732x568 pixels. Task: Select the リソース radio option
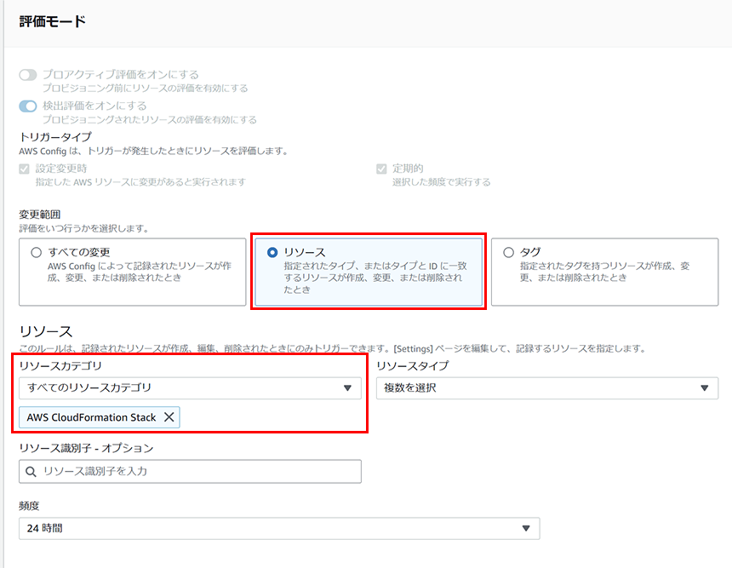[272, 253]
